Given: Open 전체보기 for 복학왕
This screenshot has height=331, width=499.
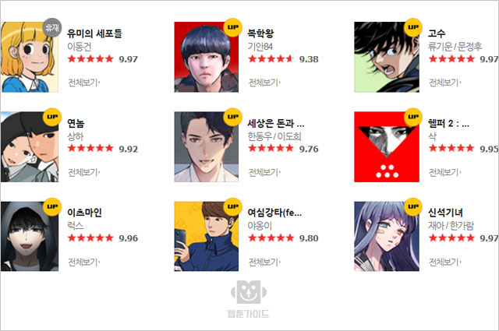Looking at the screenshot, I should (x=264, y=83).
